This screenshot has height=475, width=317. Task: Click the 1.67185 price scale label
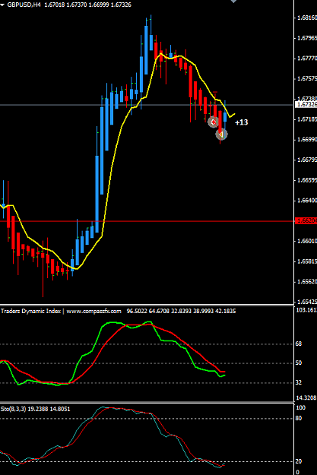[307, 119]
